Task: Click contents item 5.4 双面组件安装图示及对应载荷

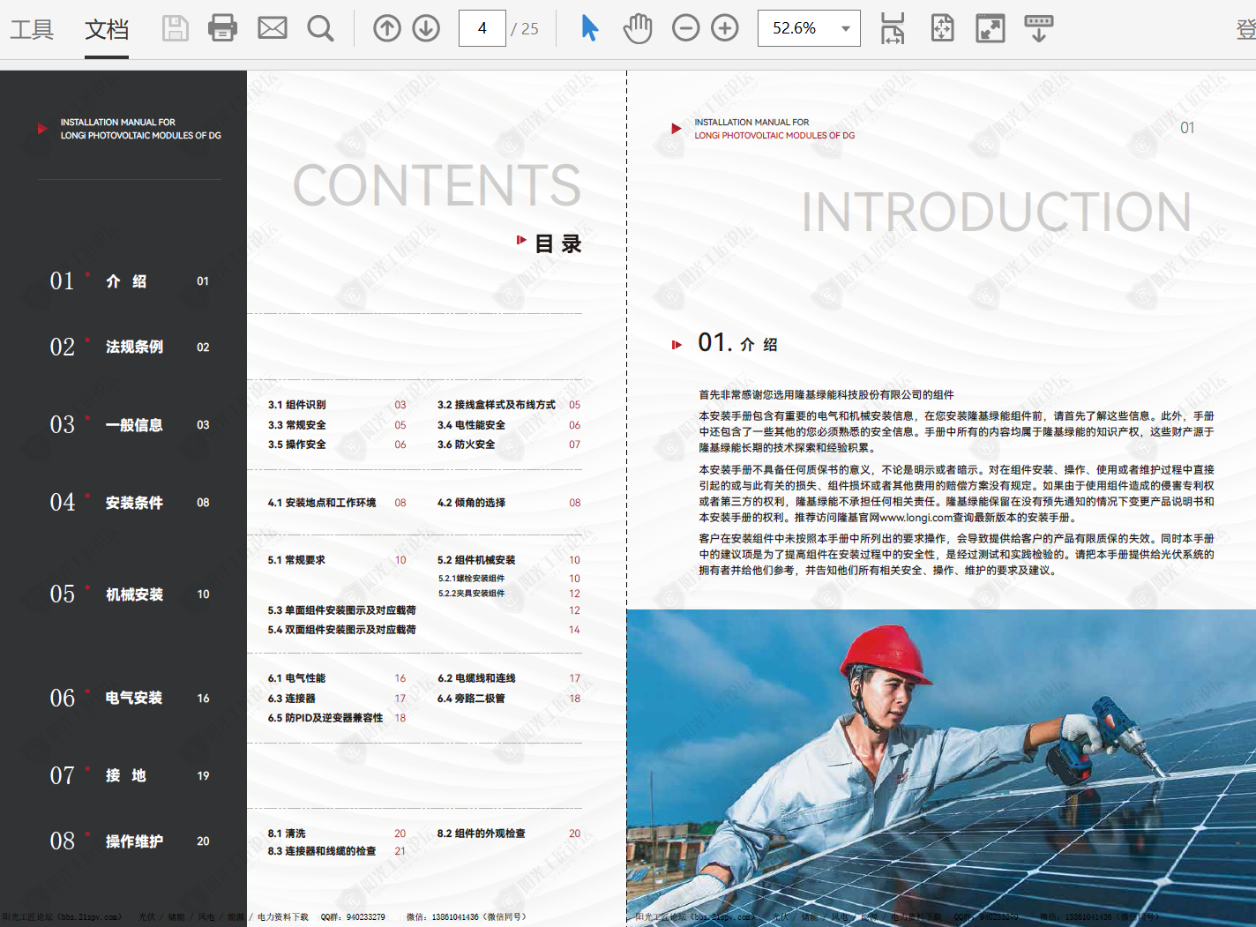Action: click(x=342, y=630)
